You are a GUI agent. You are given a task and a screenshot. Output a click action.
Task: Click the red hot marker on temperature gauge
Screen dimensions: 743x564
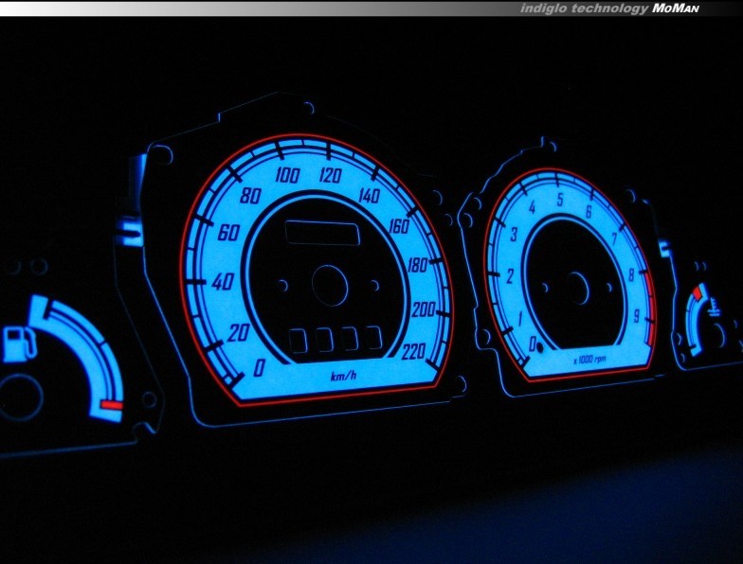(698, 292)
